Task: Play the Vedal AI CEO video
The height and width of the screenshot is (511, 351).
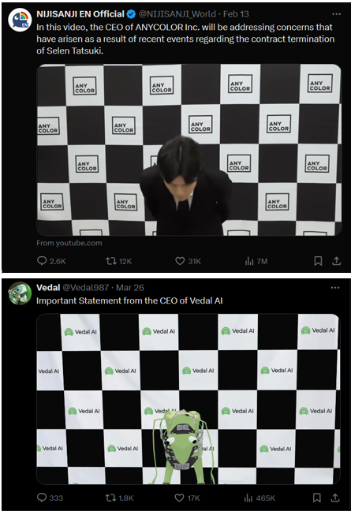Action: [x=189, y=399]
